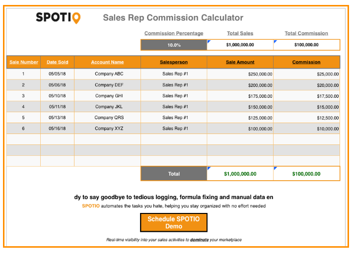Click the SPOTIO logo
Screen dimensions: 352x275
tap(58, 18)
